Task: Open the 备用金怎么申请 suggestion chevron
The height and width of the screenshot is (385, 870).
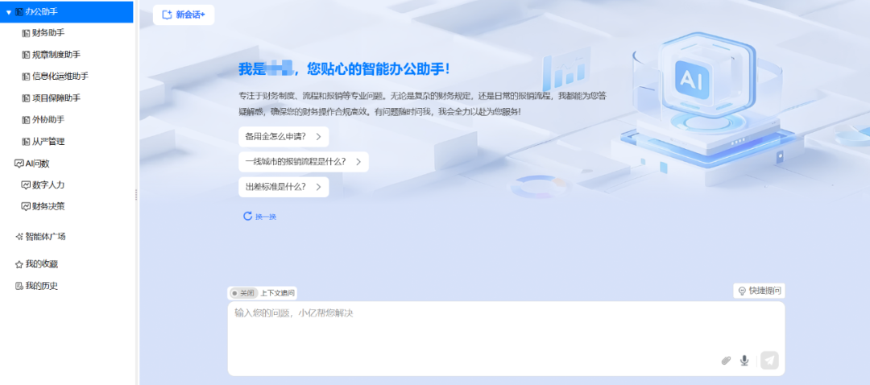Action: 318,137
